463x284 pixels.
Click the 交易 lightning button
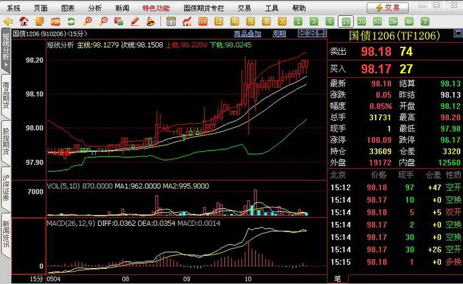pos(388,8)
